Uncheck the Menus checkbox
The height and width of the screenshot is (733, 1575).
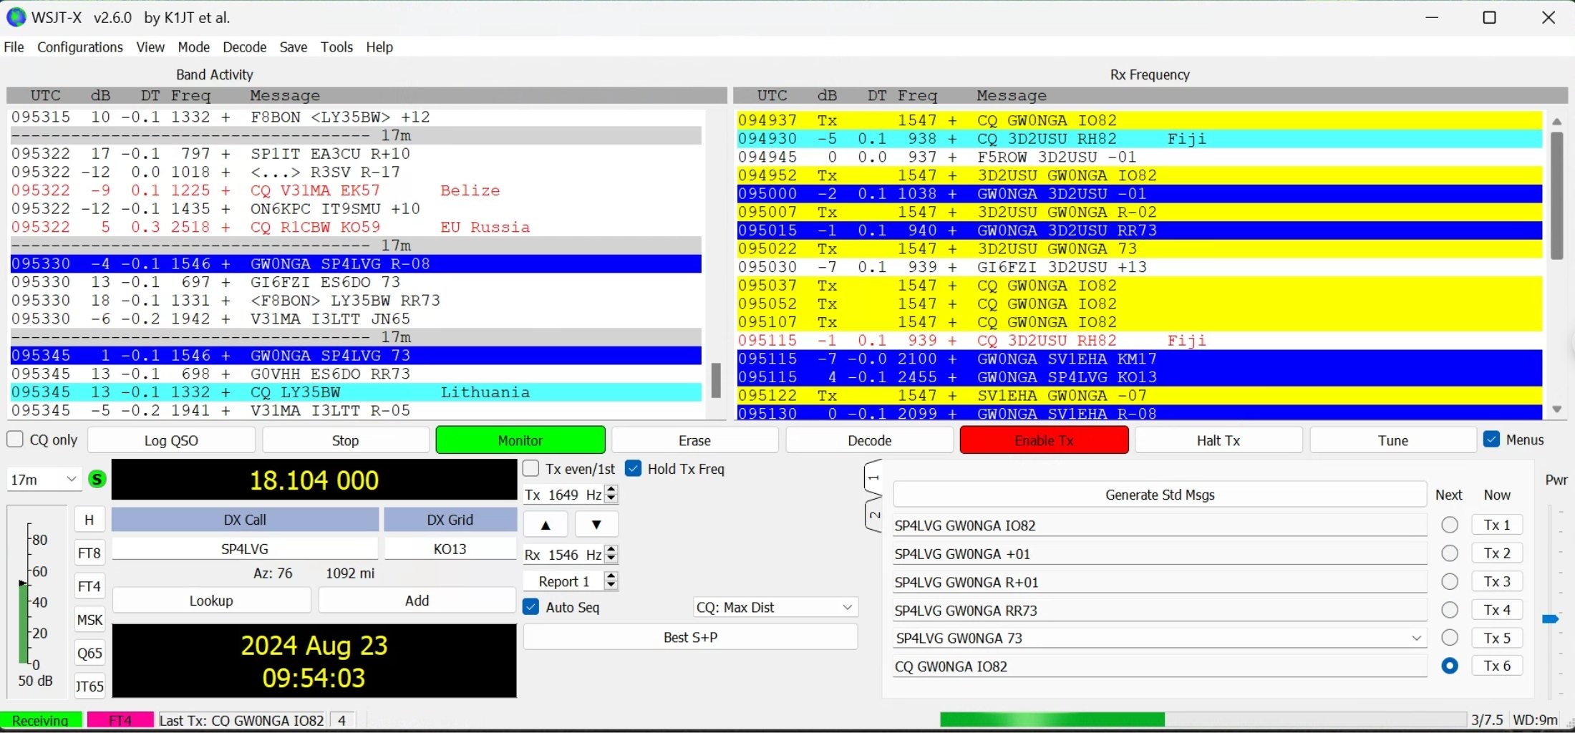[1492, 440]
